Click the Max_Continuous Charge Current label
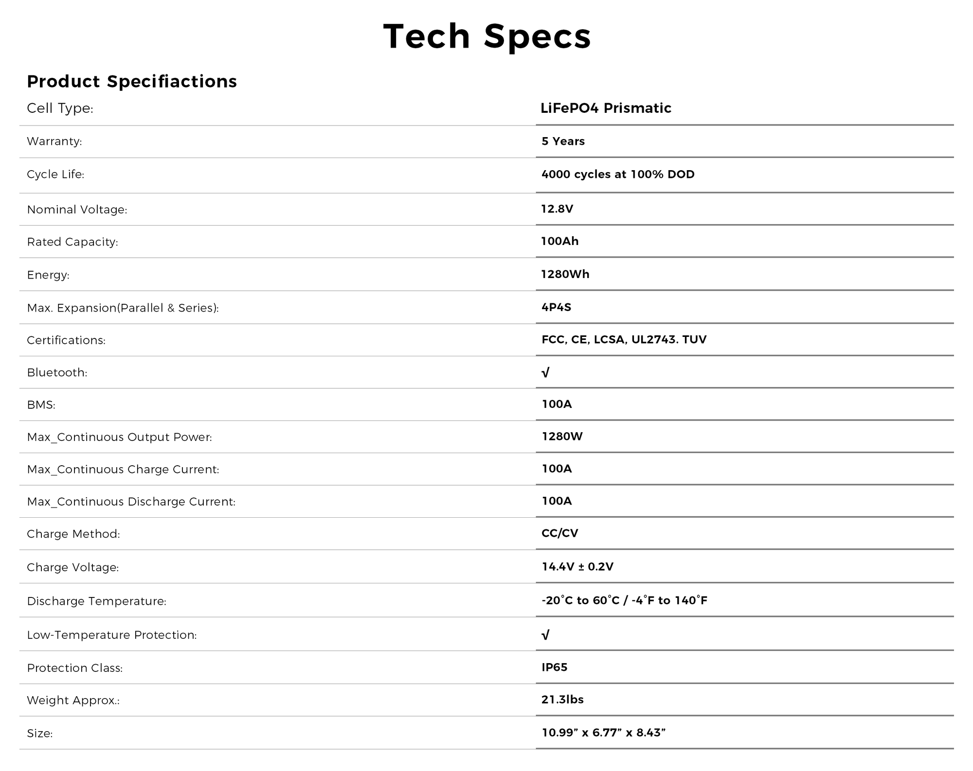 tap(123, 470)
